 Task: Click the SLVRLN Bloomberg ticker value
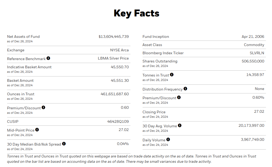(x=257, y=53)
